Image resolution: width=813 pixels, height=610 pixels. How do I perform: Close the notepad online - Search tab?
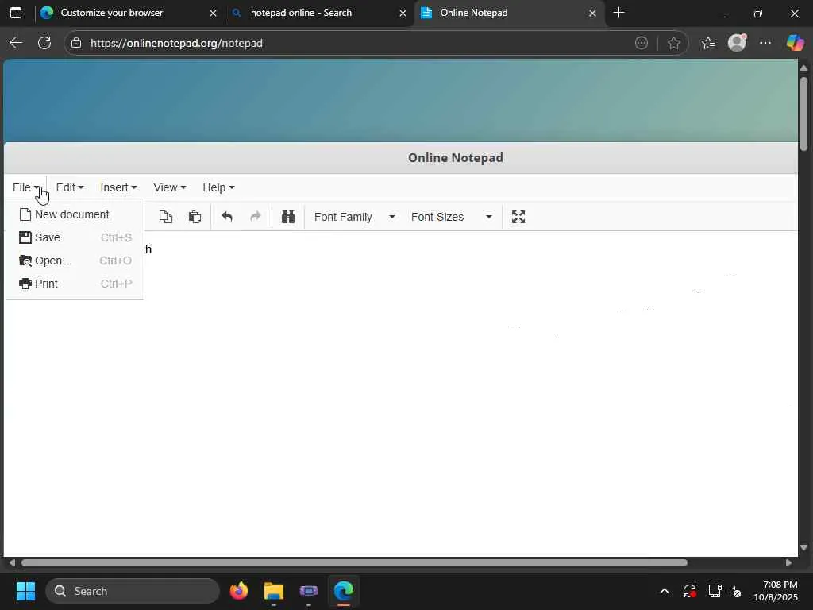point(403,14)
